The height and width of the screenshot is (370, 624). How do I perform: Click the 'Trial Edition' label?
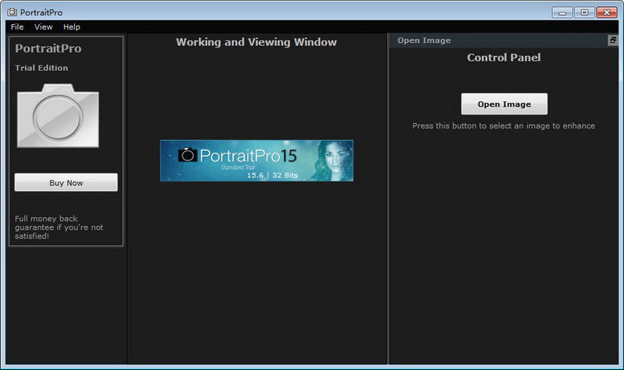pos(41,68)
